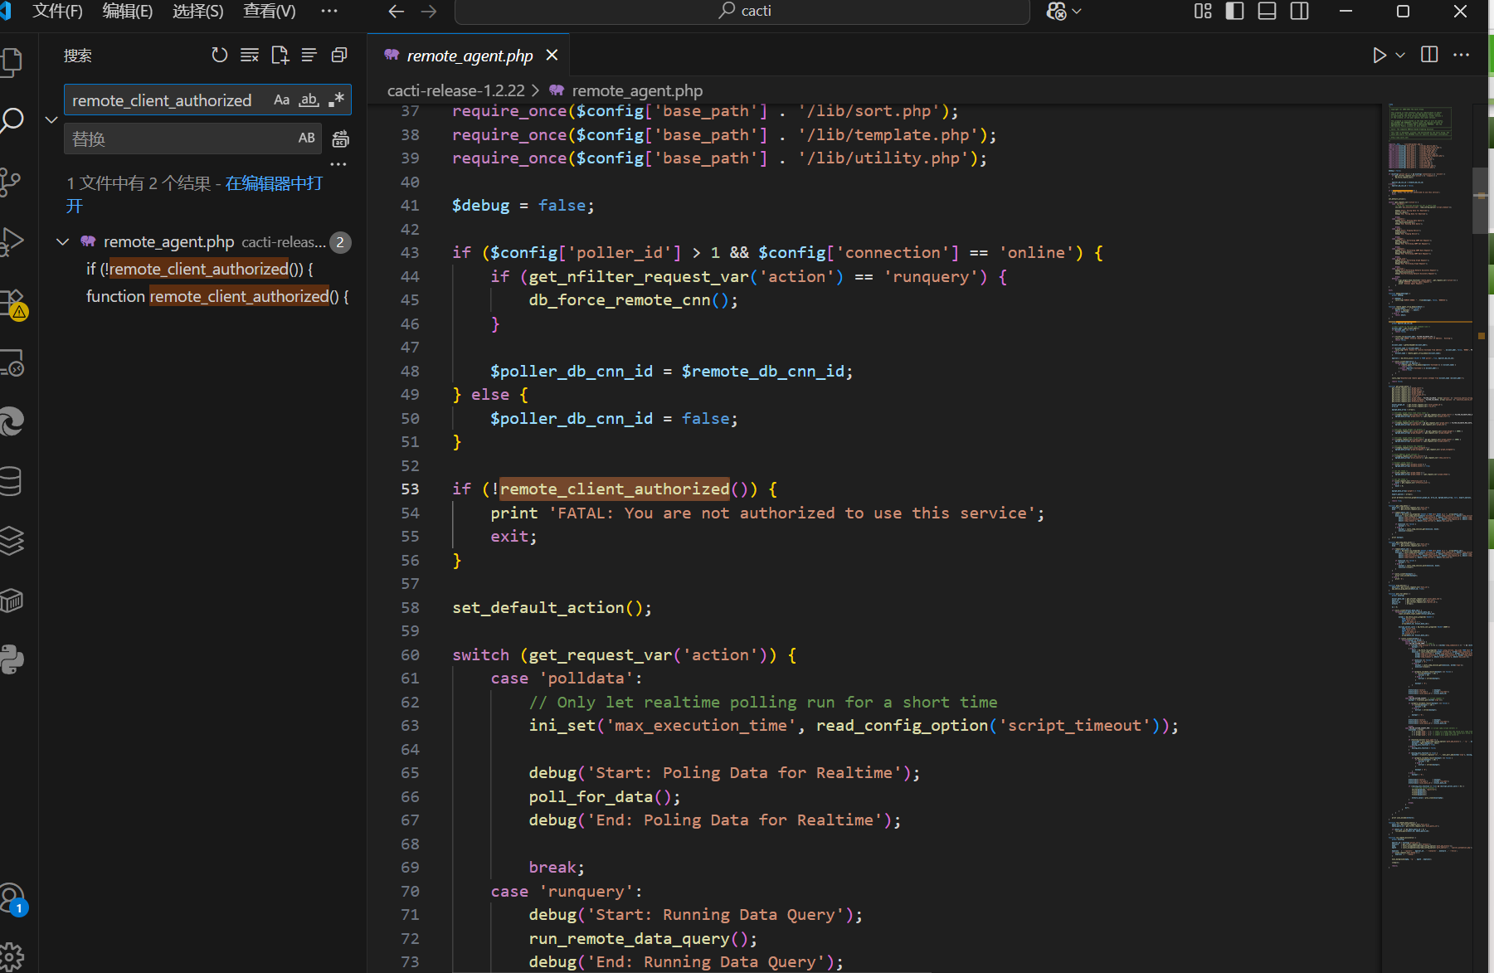Open cacti-release-1.2.22 breadcrumb
This screenshot has height=973, width=1494.
click(456, 90)
